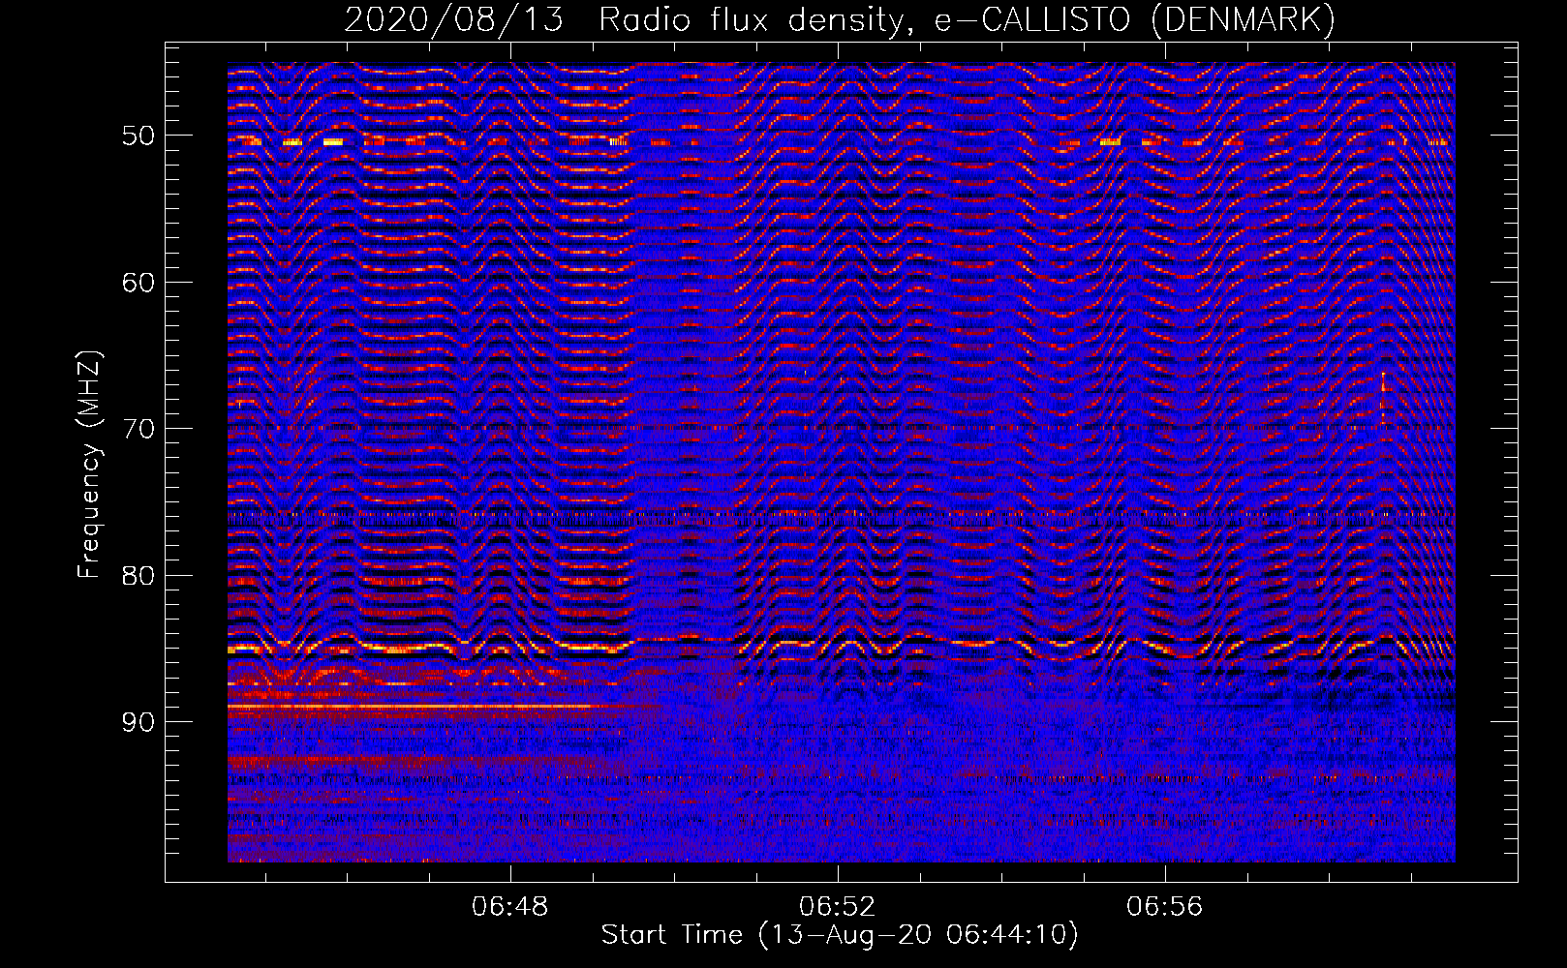Screen dimensions: 1567x968
Task: Click the 90 frequency tick label
Action: point(138,722)
